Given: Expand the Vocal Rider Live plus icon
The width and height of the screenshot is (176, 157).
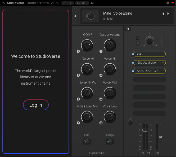Looking at the screenshot, I should [163, 71].
